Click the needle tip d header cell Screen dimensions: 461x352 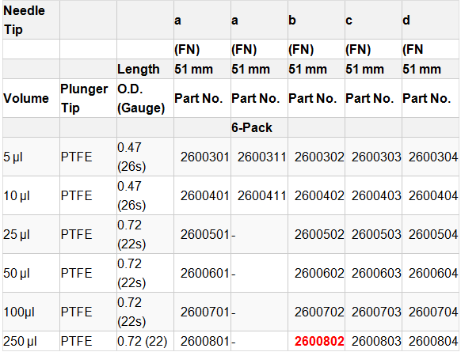click(x=406, y=20)
